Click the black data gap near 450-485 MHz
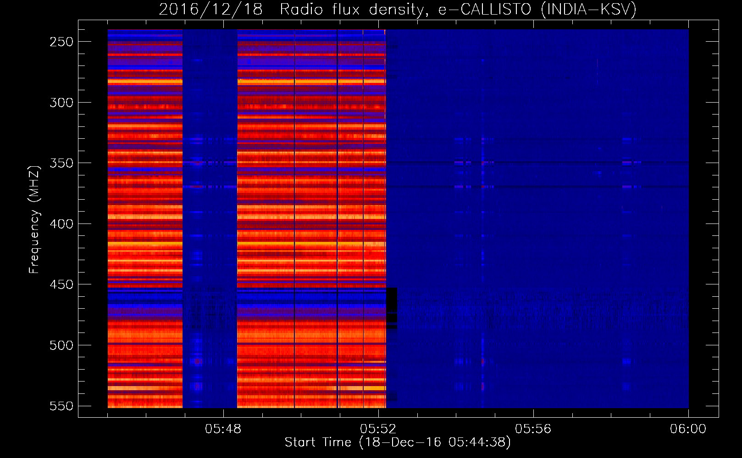This screenshot has width=742, height=458. click(391, 308)
